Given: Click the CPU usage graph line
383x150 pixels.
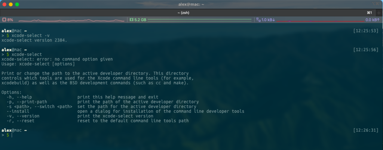Looking at the screenshot, I should coord(71,21).
